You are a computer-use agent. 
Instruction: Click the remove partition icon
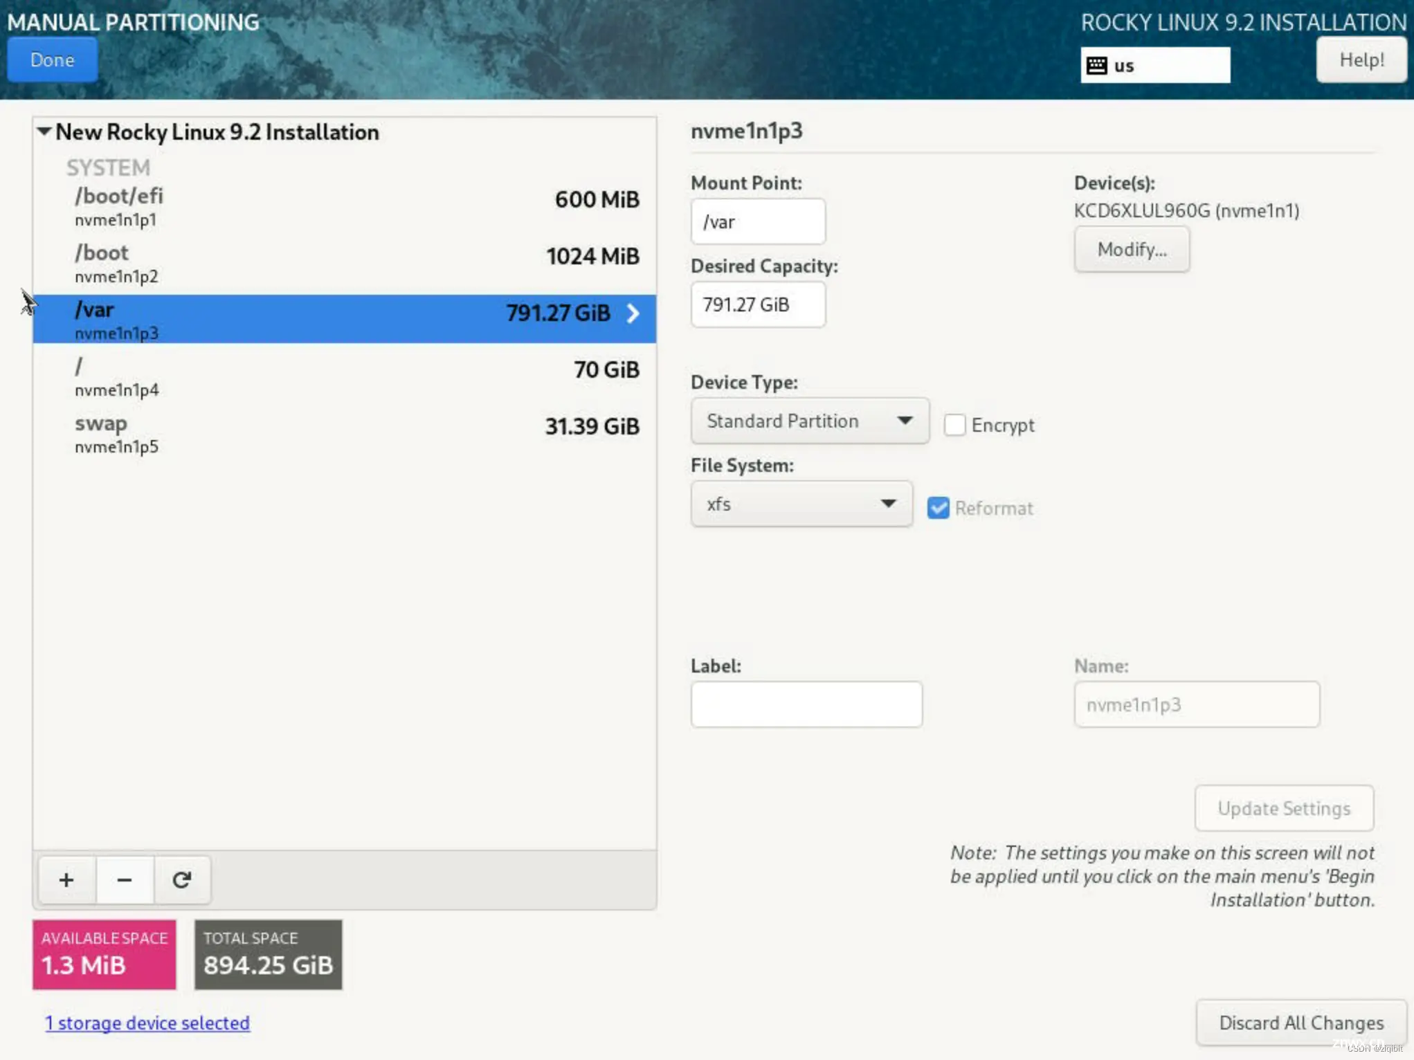[124, 879]
